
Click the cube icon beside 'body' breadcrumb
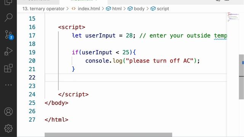pos(130,9)
